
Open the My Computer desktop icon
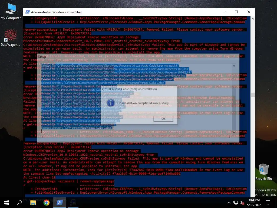pyautogui.click(x=11, y=11)
